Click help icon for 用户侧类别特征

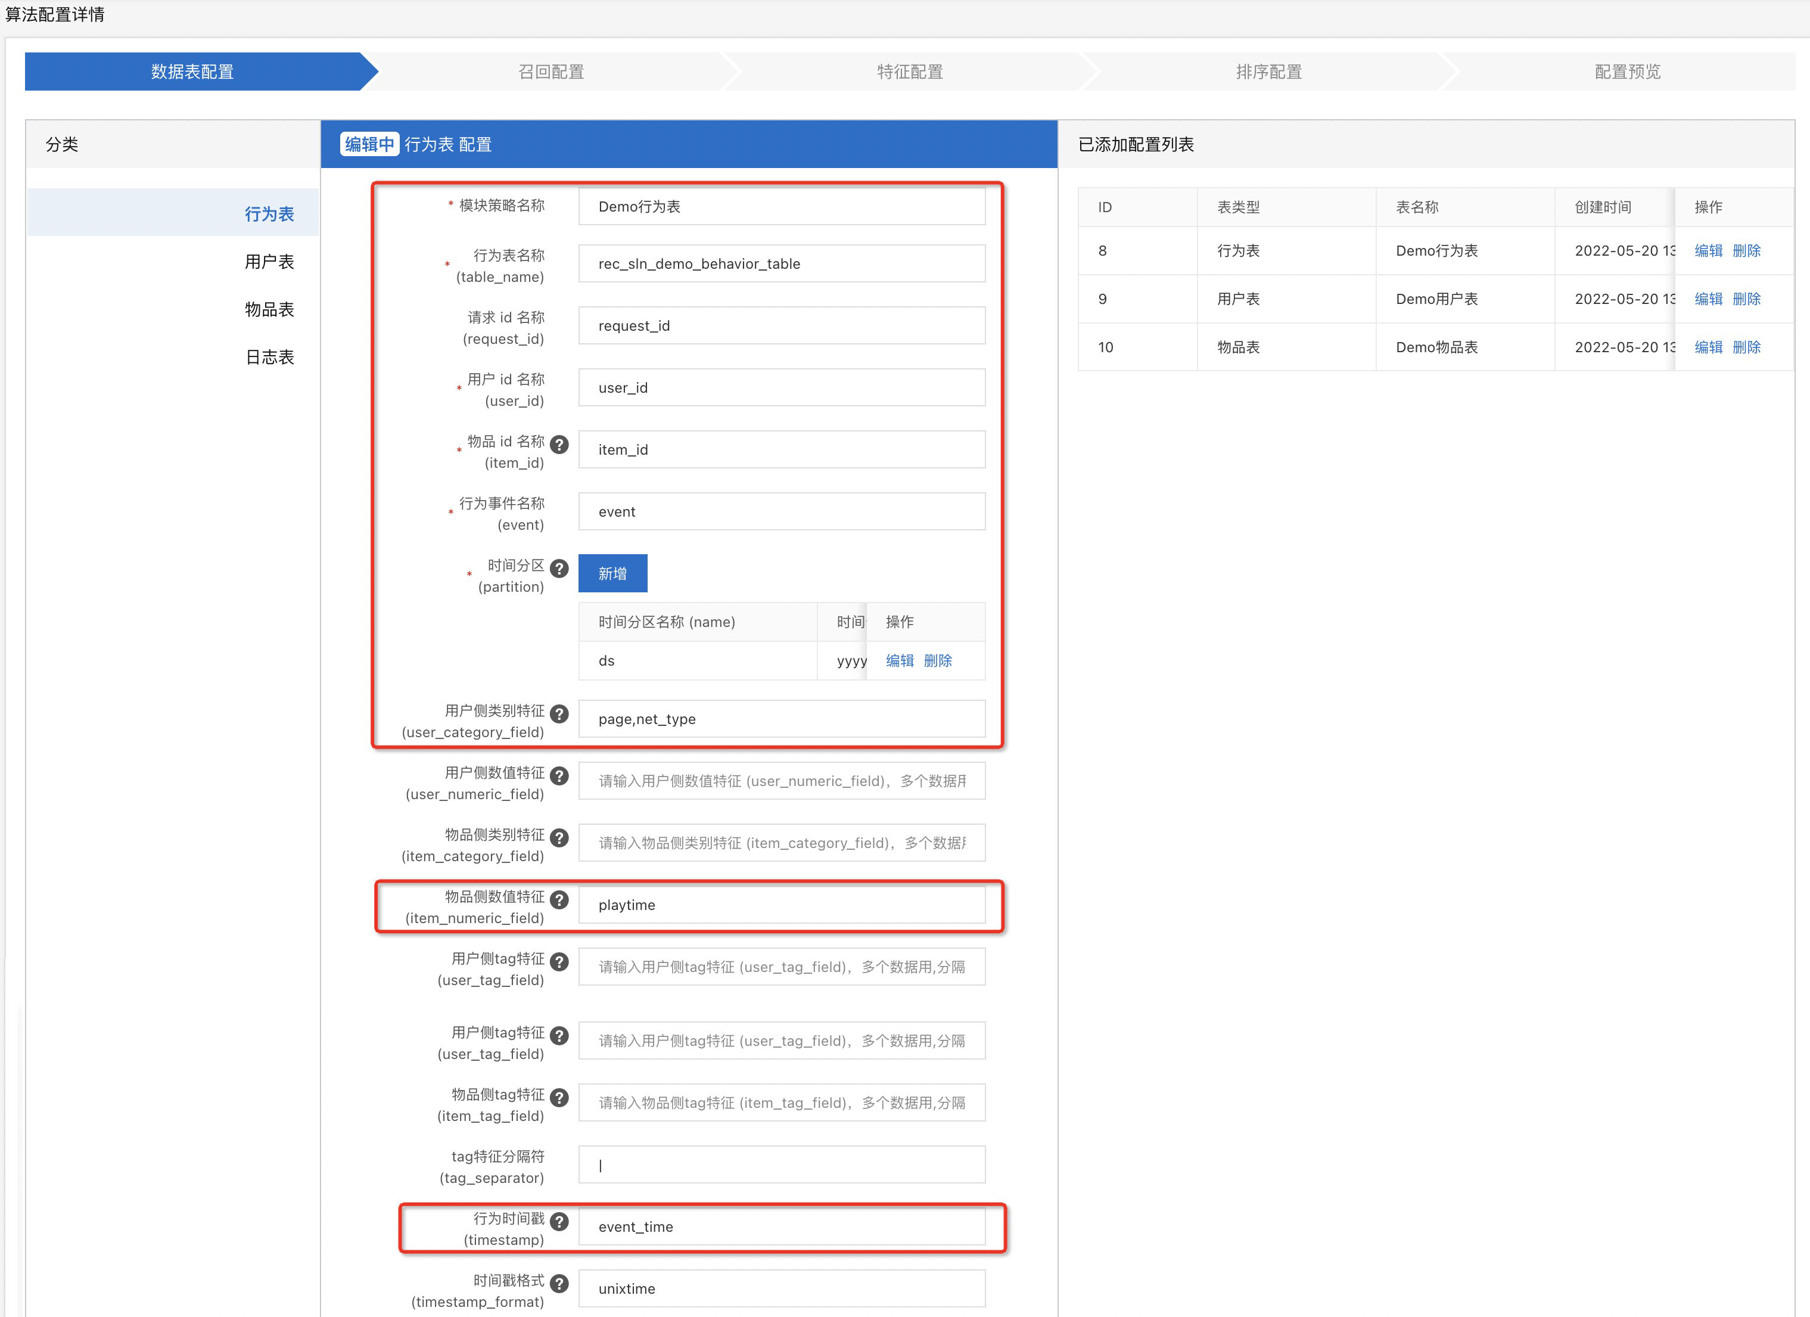click(x=559, y=713)
